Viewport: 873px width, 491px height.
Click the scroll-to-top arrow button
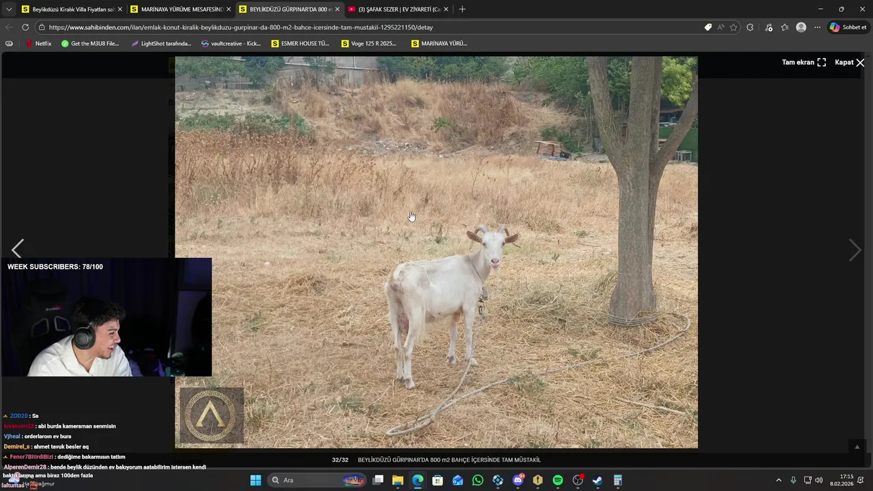tap(857, 447)
